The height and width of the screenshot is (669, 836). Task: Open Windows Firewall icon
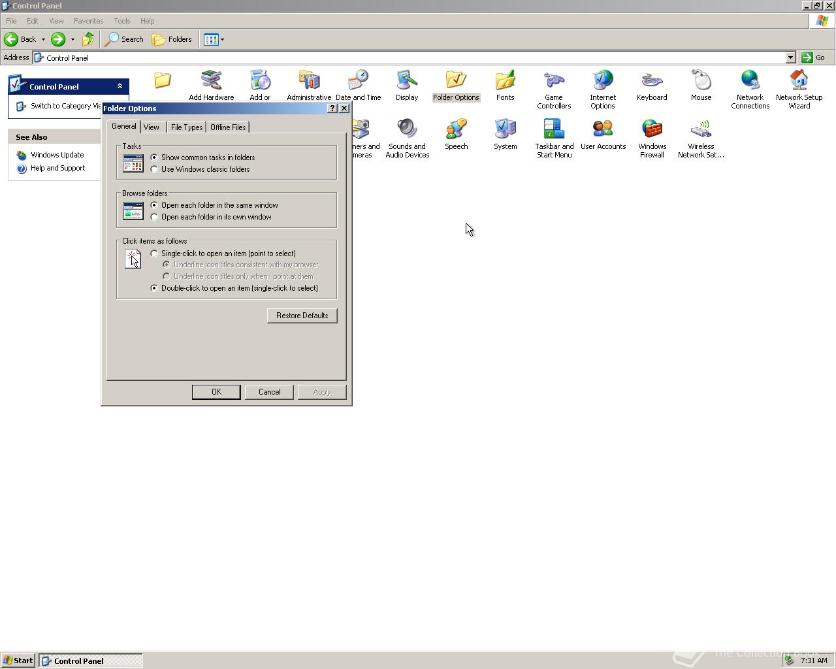(652, 139)
